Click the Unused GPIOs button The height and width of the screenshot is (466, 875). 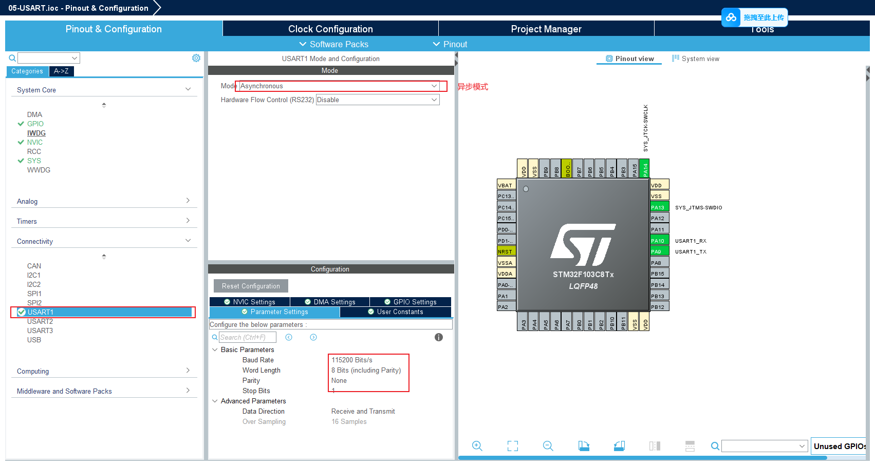840,446
